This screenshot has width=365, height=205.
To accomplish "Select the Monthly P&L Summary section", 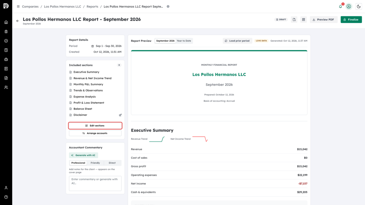I will [88, 84].
